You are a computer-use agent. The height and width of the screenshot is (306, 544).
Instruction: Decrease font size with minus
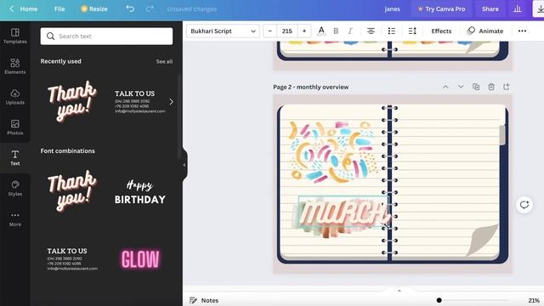pyautogui.click(x=270, y=31)
